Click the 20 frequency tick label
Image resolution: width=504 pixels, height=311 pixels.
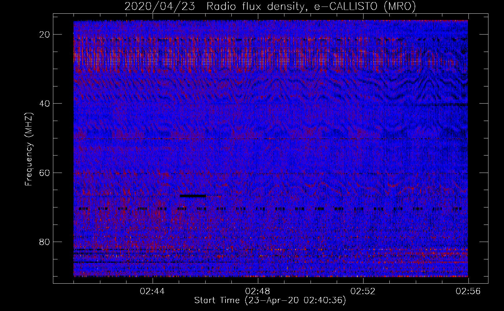45,34
